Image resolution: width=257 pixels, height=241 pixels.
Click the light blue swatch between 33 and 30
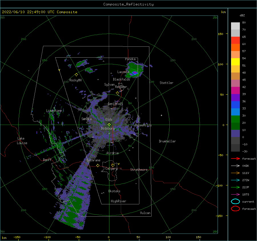235,112
